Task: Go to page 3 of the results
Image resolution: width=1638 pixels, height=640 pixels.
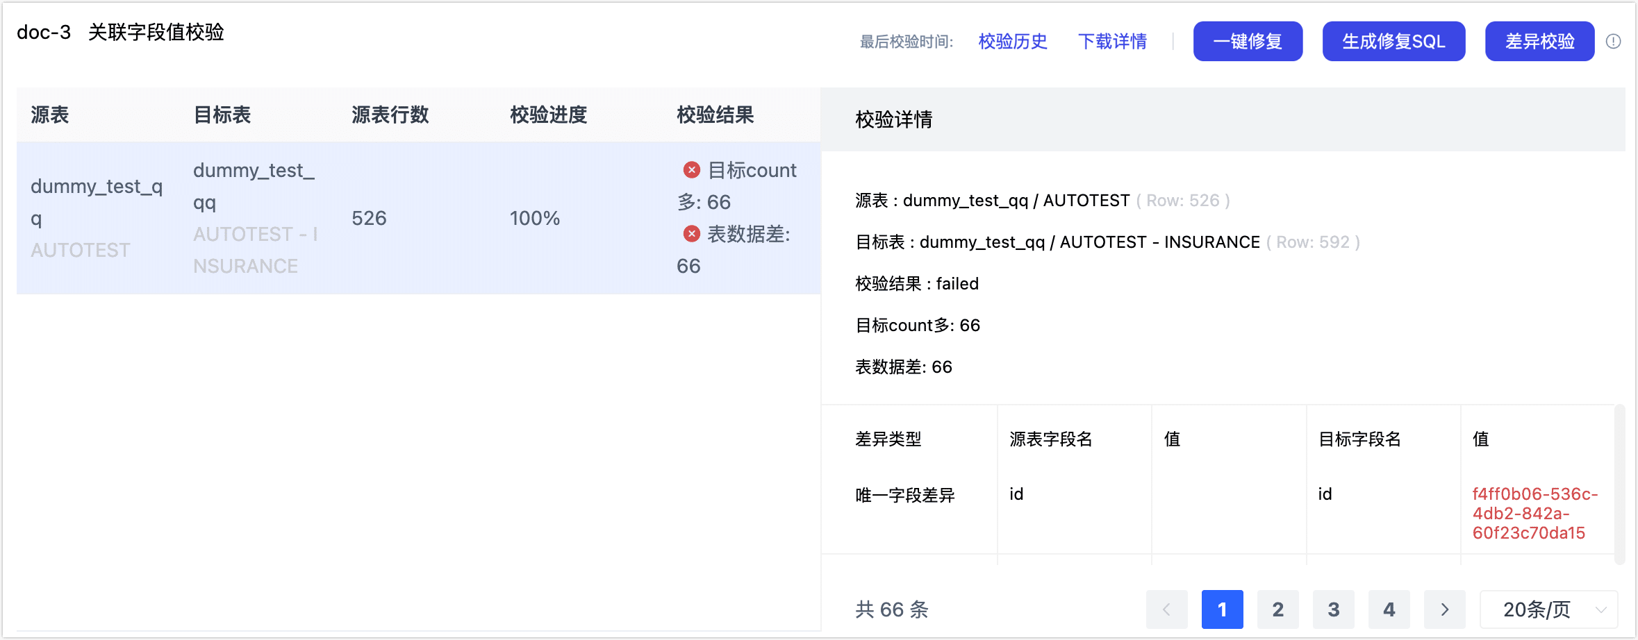Action: 1333,609
